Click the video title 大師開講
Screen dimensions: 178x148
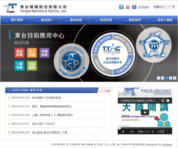(139, 101)
